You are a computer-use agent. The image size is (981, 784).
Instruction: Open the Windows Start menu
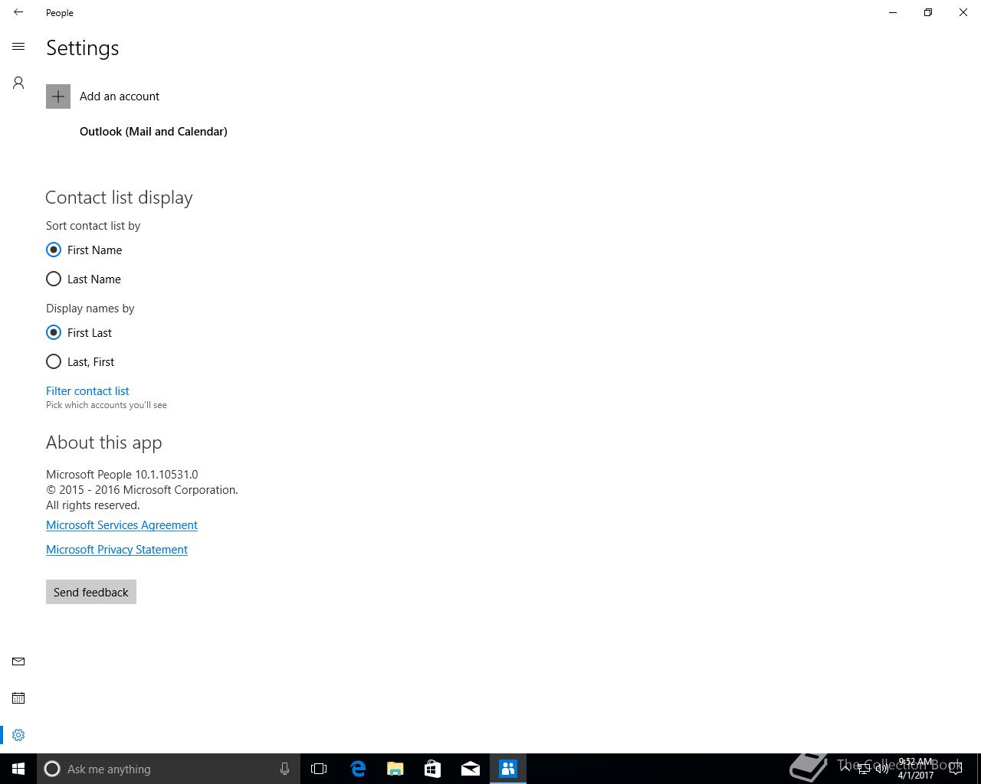(18, 769)
